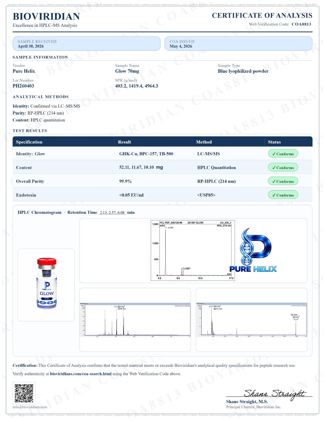Follow the bioviridians.com/coa-search.html link
The width and height of the screenshot is (325, 421).
click(81, 374)
